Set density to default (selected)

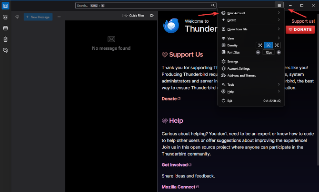click(269, 45)
